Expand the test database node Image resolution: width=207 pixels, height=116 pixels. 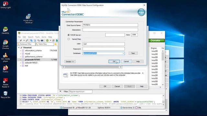tap(21, 66)
